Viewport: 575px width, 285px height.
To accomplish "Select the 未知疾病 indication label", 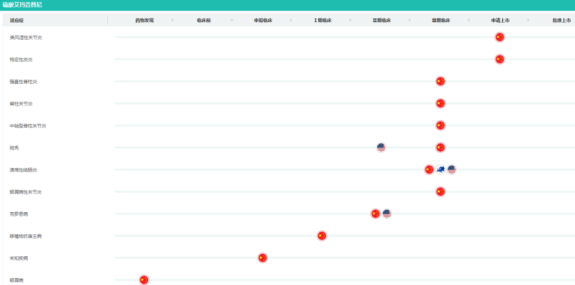I will point(19,258).
